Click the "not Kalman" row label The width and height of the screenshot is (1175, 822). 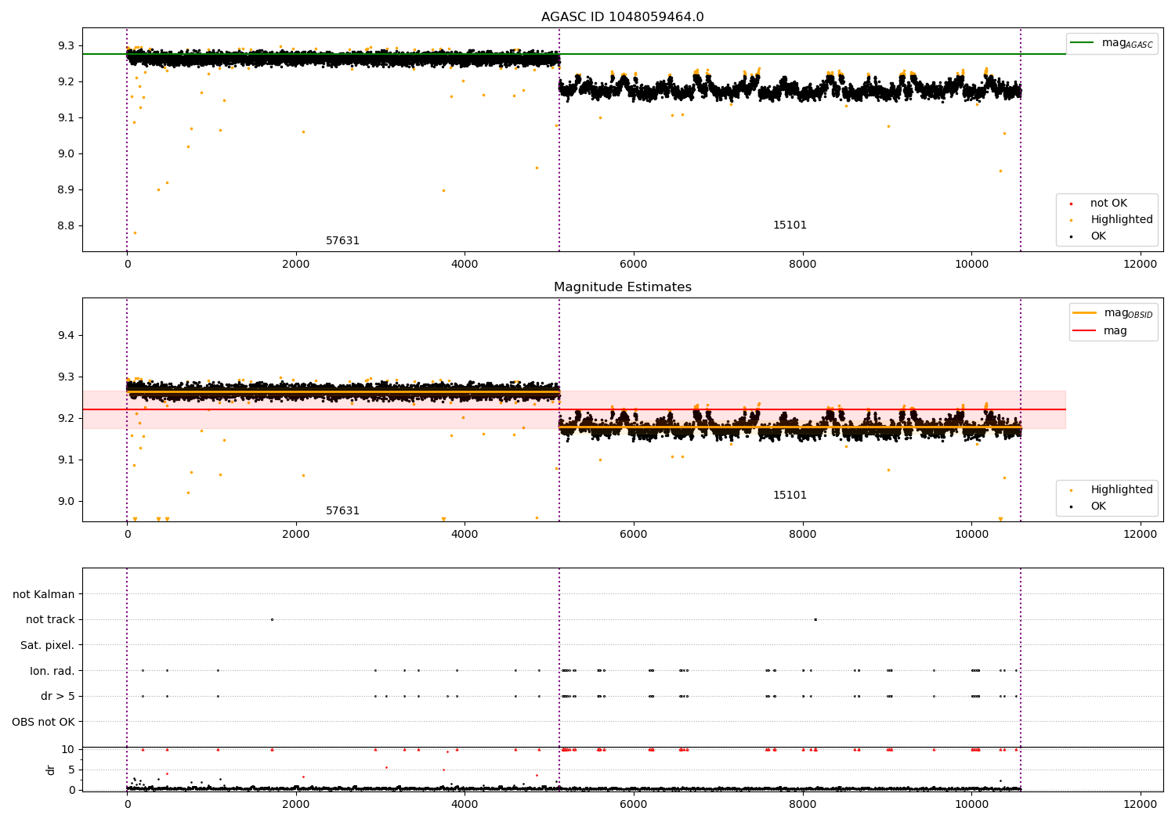click(44, 595)
